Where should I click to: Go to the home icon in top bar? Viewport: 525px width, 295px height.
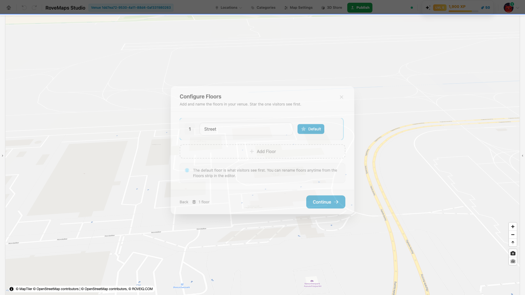click(x=9, y=8)
